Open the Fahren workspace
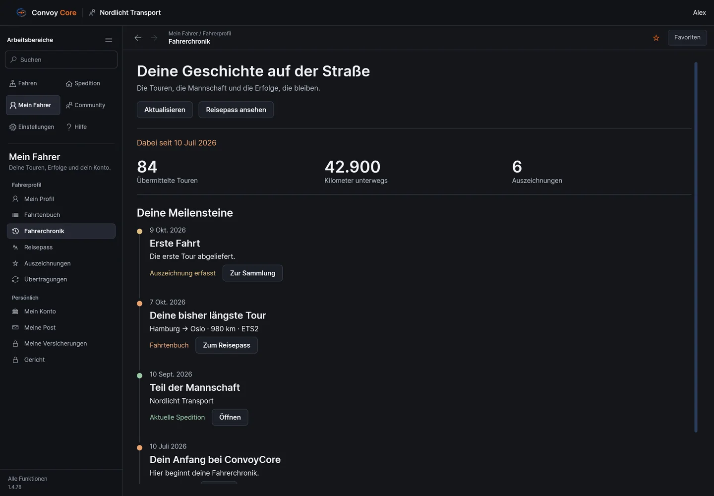 click(23, 83)
